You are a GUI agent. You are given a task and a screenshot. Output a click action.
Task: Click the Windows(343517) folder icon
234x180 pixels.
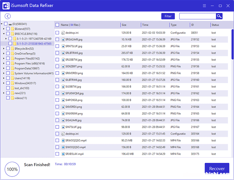(12, 83)
